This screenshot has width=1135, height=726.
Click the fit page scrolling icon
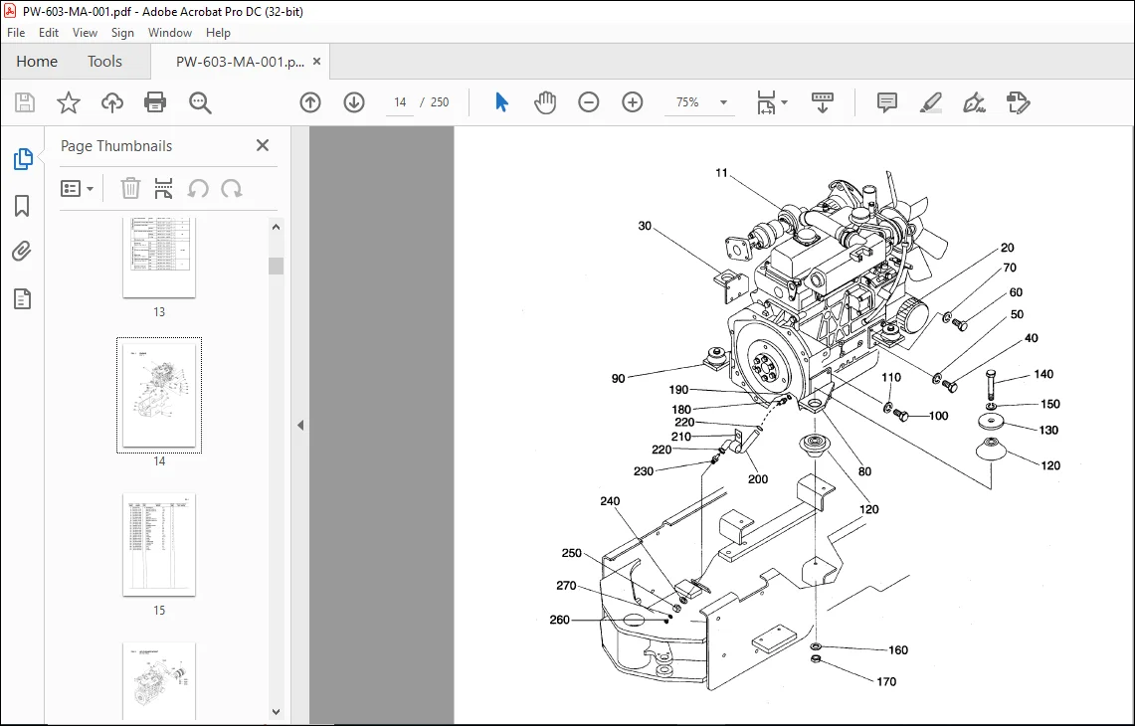click(x=766, y=102)
